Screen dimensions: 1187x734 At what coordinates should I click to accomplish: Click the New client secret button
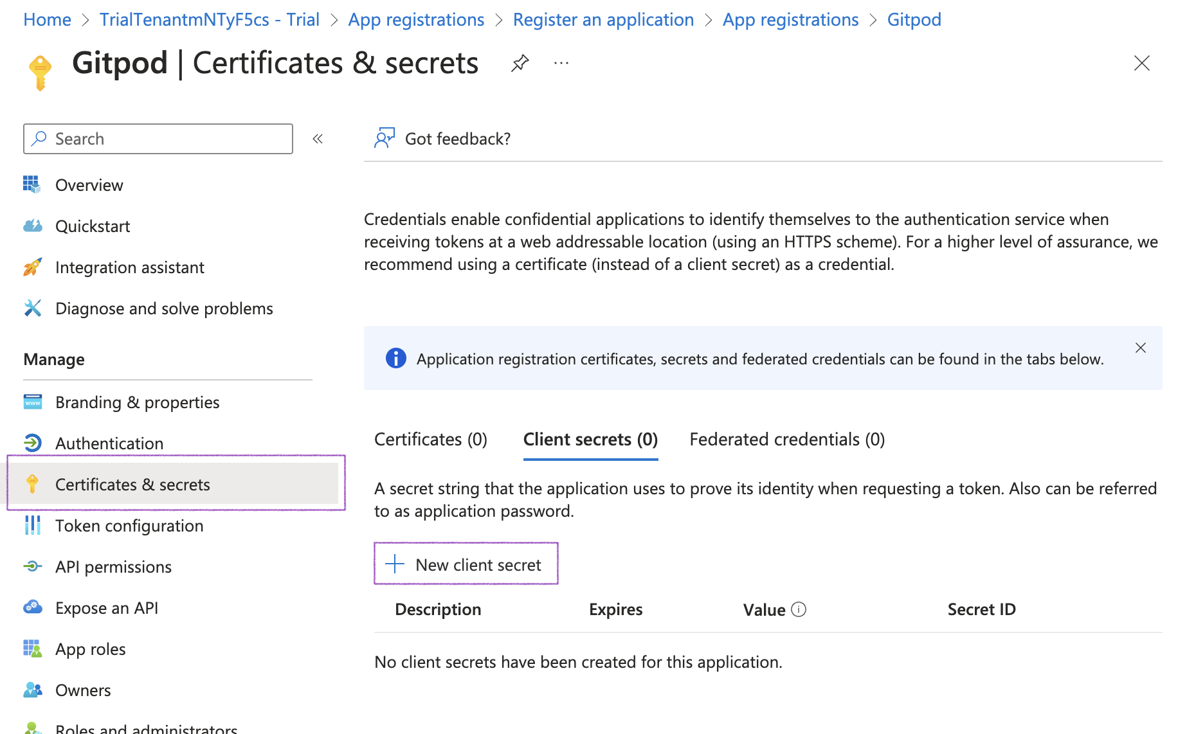(466, 564)
